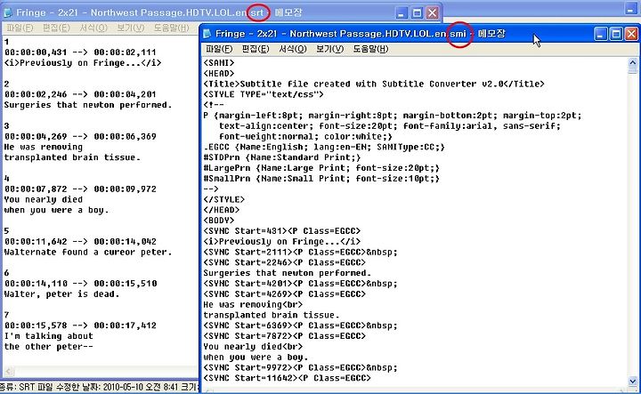Click the '<SYNC Start=2246>' line
Viewport: 641px width, 394px height.
[285, 262]
